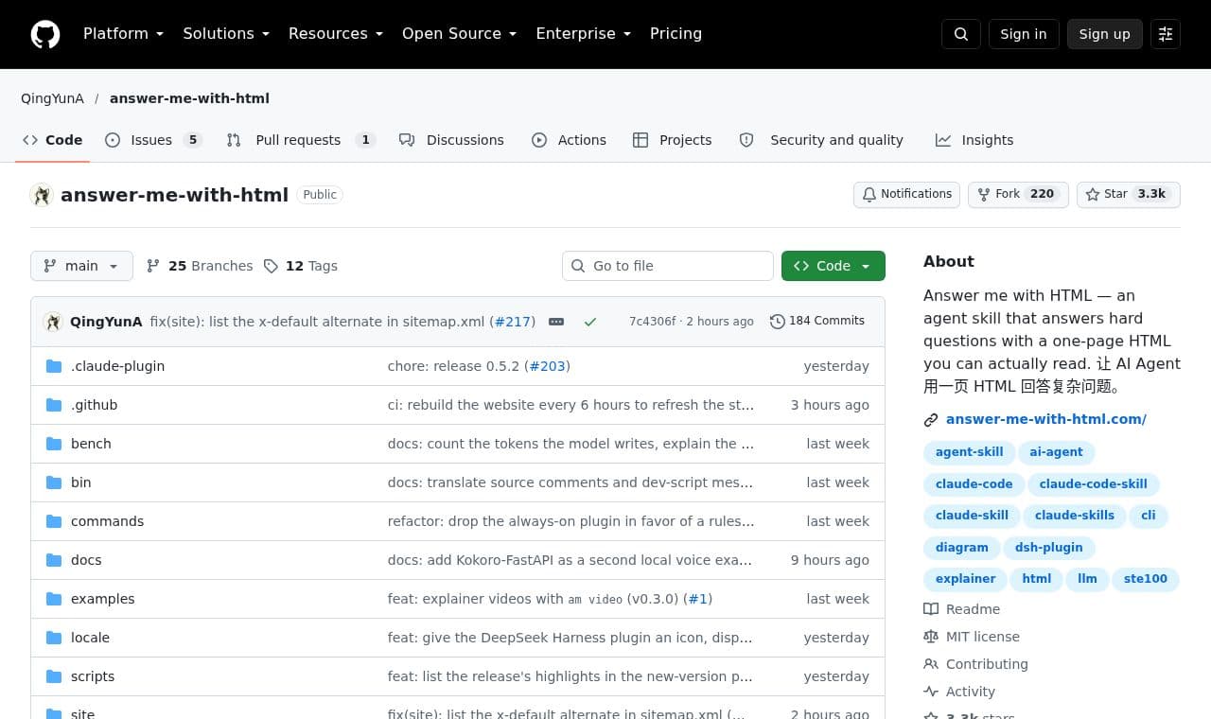The width and height of the screenshot is (1211, 719).
Task: Open the Insights tab
Action: pos(974,140)
